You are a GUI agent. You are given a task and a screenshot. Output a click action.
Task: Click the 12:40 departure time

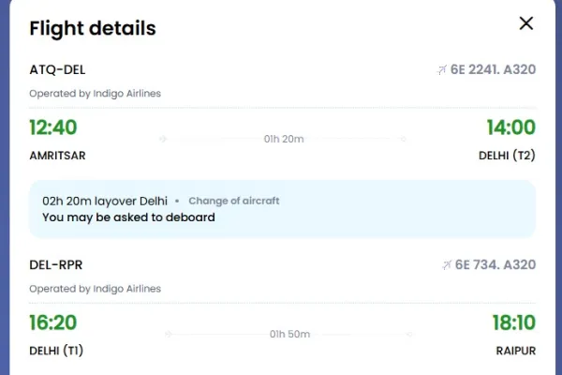click(x=53, y=127)
